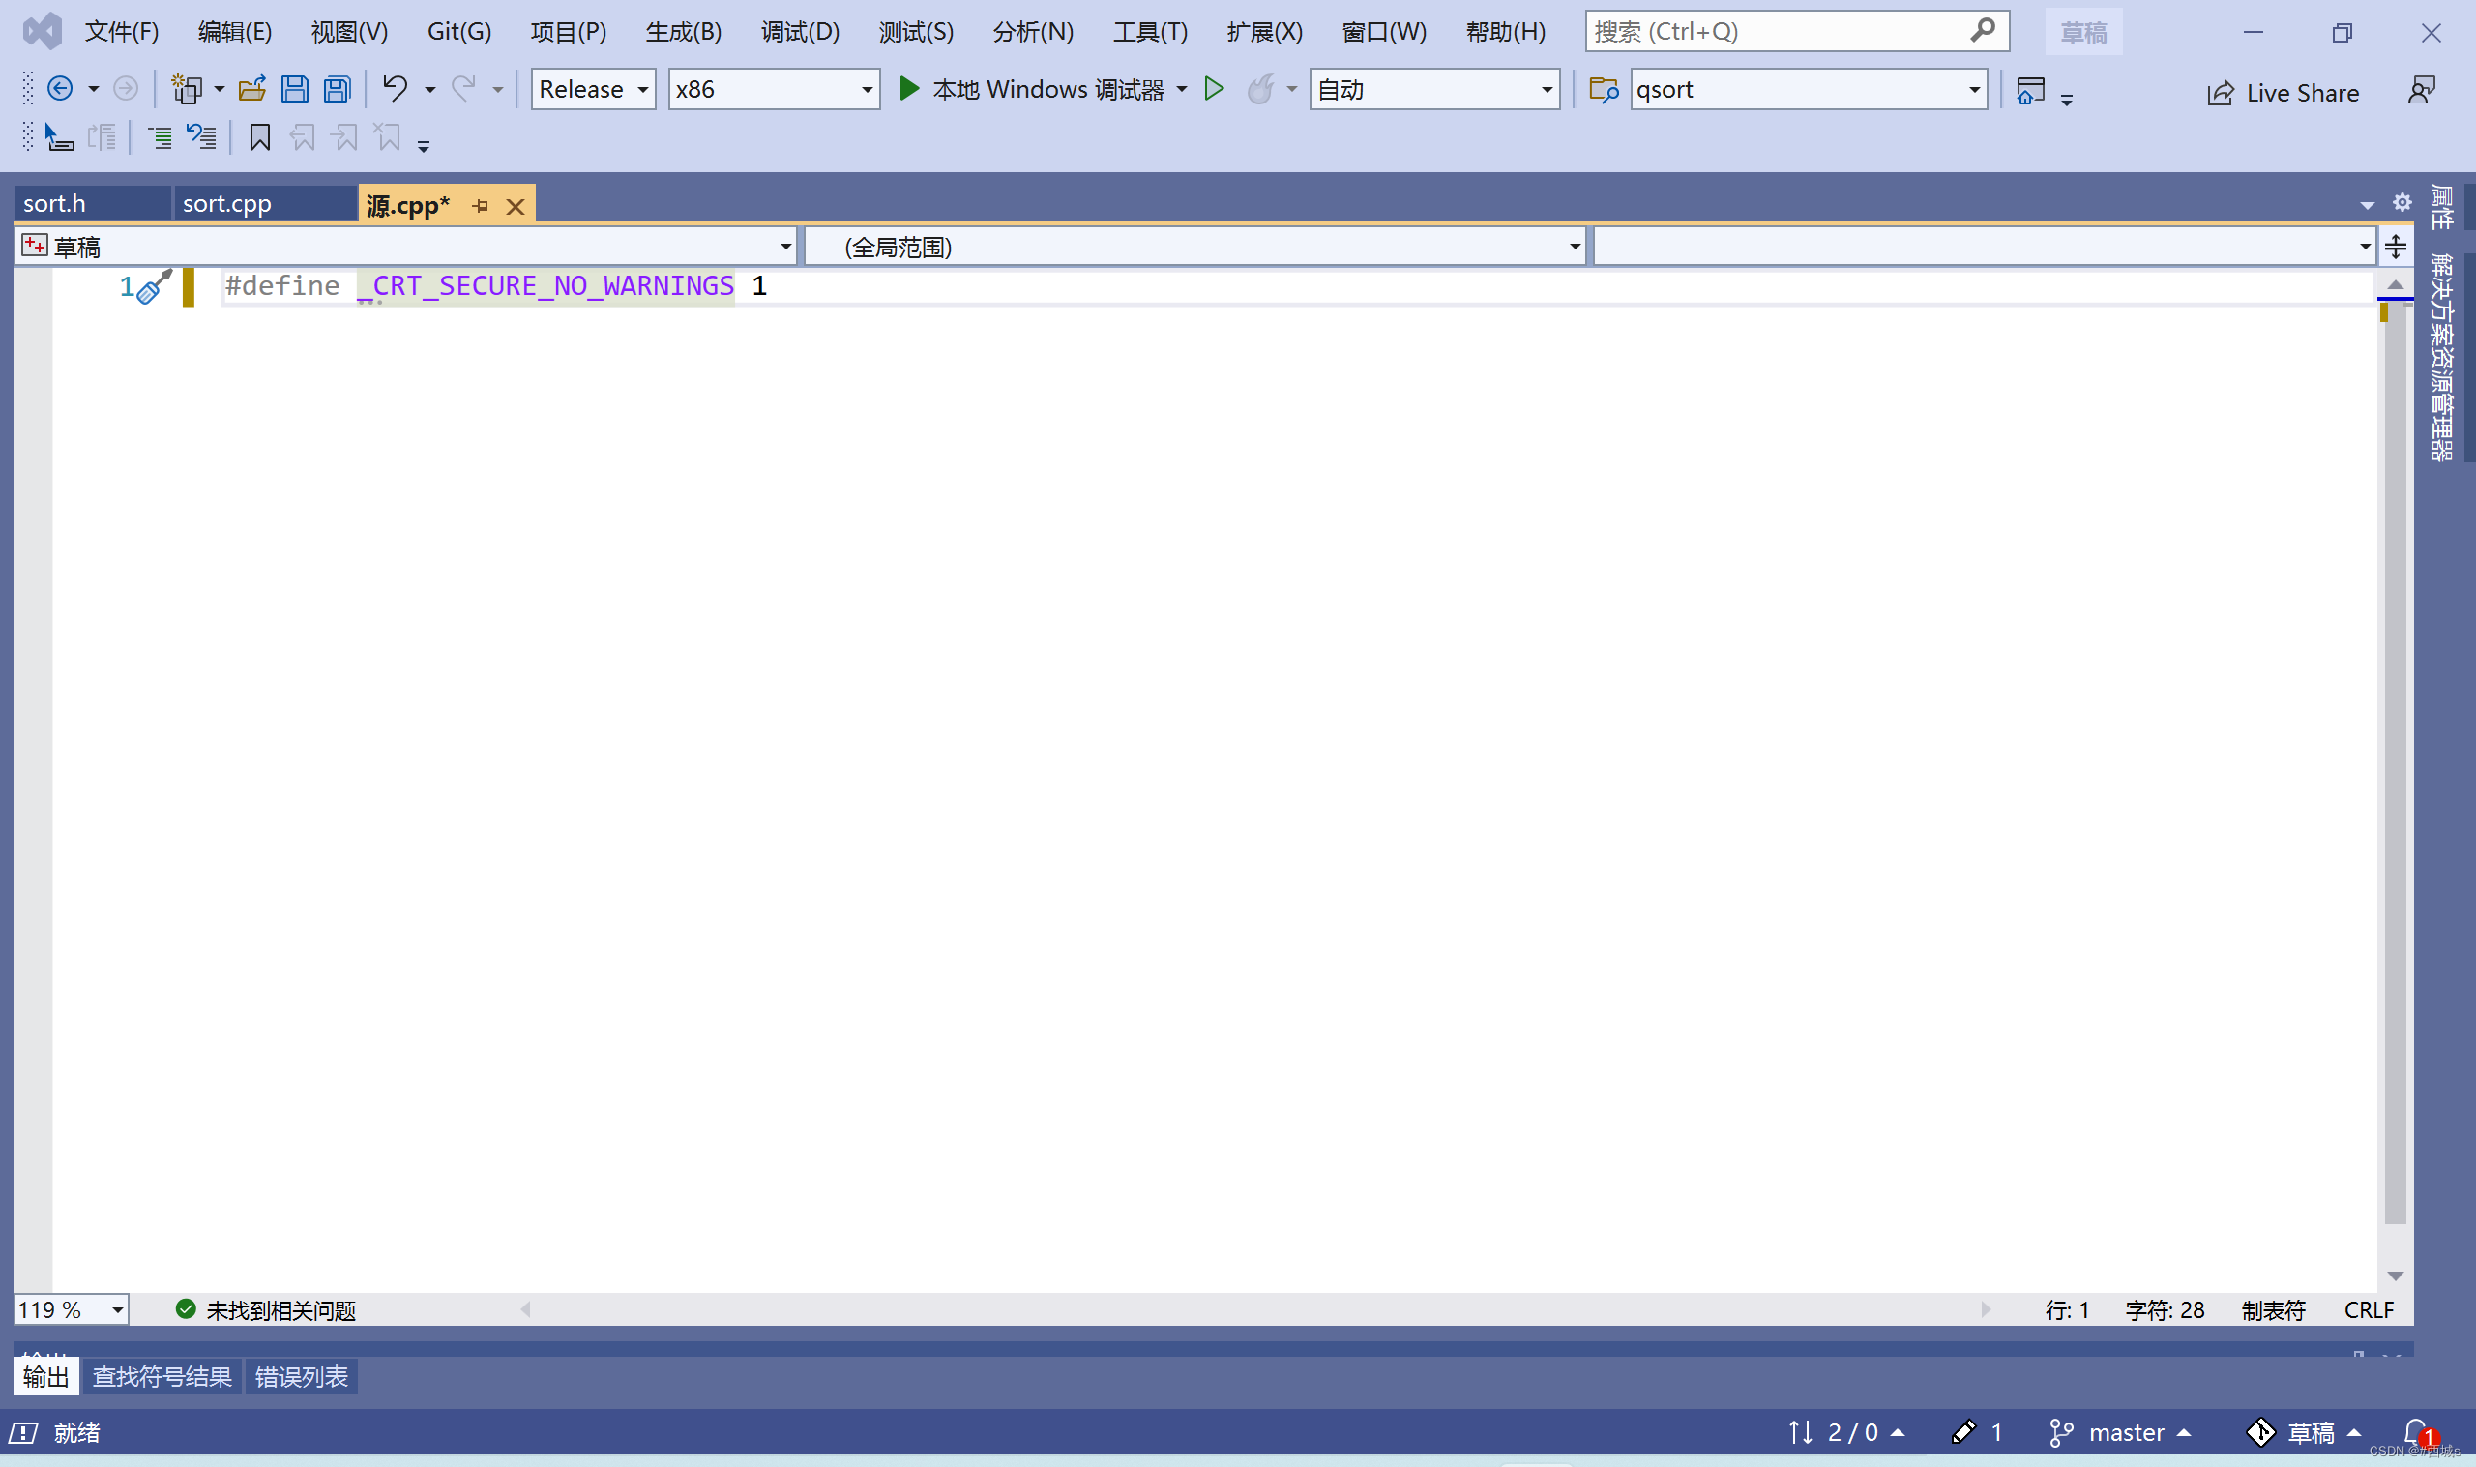Click the redo arrow icon
2476x1467 pixels.
point(462,89)
